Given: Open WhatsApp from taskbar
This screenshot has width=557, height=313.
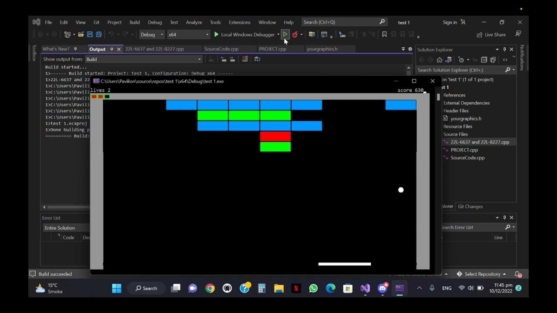Looking at the screenshot, I should 313,288.
